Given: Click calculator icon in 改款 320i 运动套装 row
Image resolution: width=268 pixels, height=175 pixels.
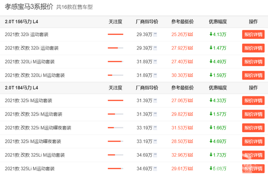Looking at the screenshot, I should (x=155, y=48).
